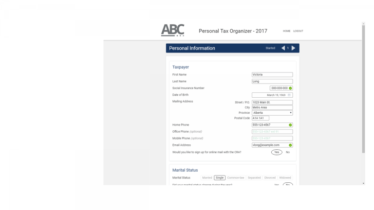Screen dimensions: 374x210
Task: Set marital status to Widowed
Action: (x=285, y=178)
